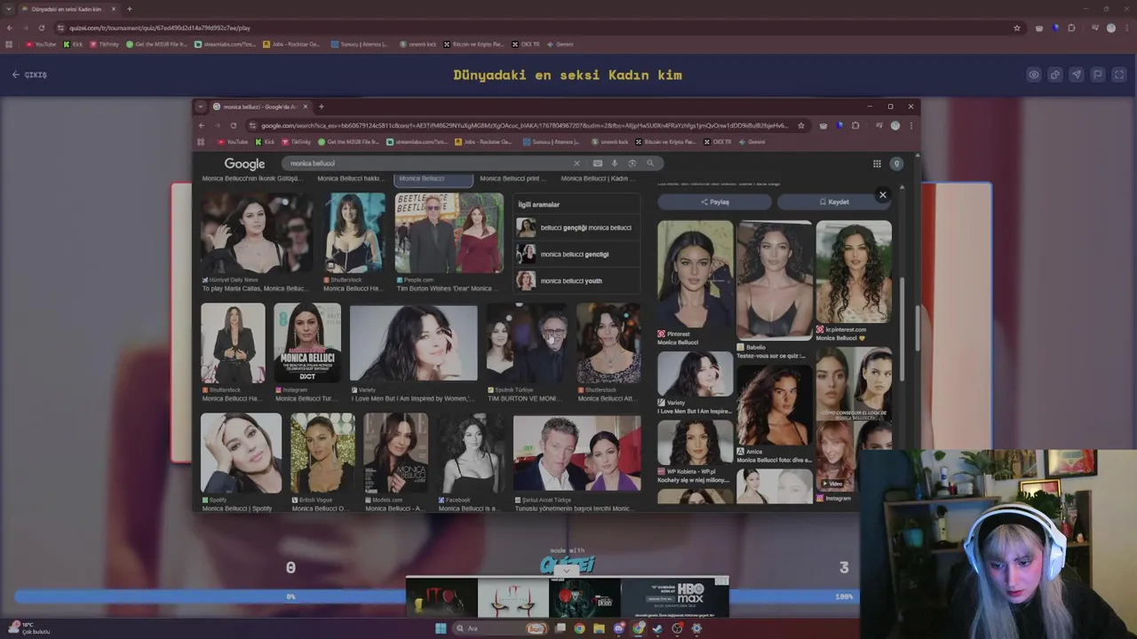Click the flag report icon in quiz header
The image size is (1137, 639).
1097,75
